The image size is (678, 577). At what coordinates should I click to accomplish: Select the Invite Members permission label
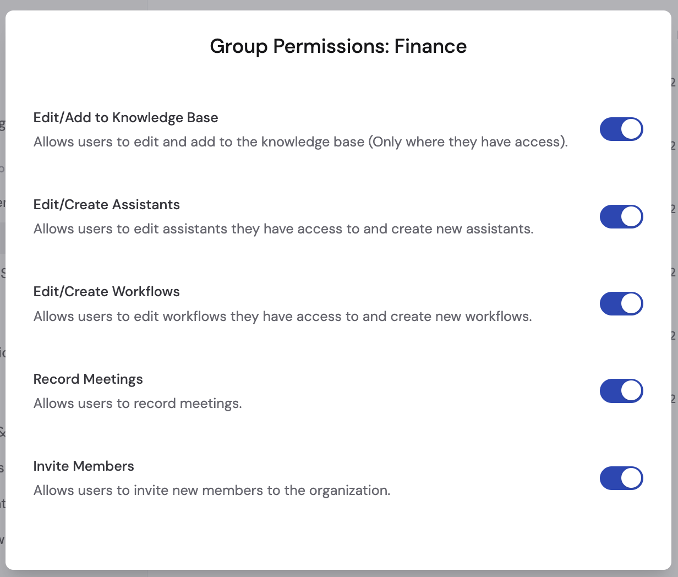pos(84,466)
